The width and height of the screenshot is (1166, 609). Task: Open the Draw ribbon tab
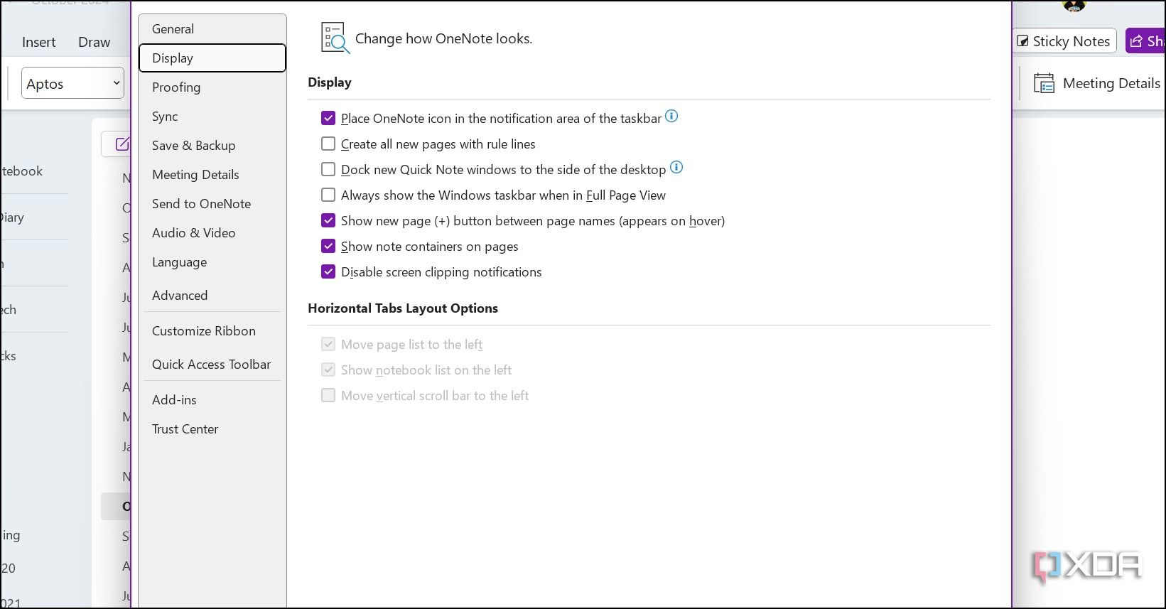[94, 43]
